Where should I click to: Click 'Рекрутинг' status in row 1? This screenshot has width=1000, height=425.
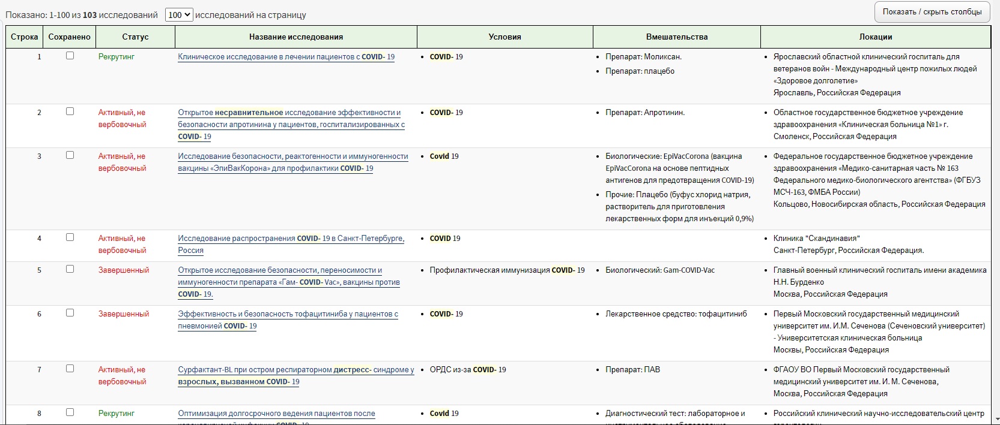(117, 57)
